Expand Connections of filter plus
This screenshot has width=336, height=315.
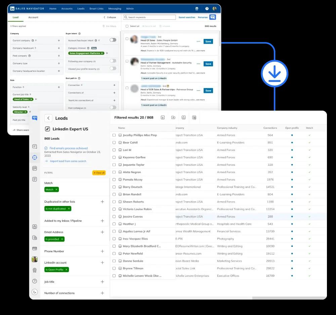pyautogui.click(x=114, y=93)
